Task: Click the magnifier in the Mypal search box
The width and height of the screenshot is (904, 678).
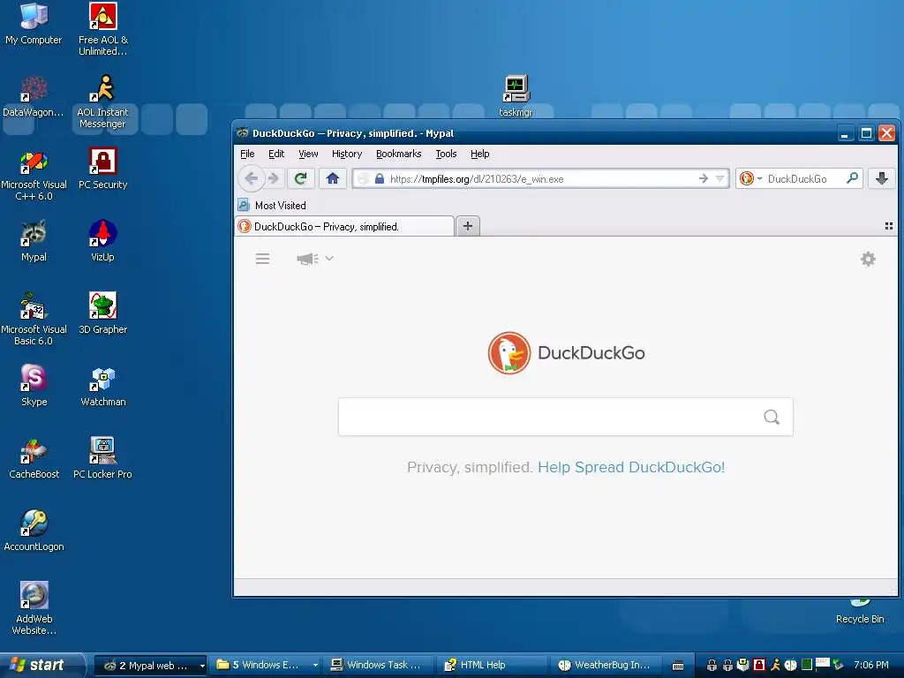Action: coord(852,178)
